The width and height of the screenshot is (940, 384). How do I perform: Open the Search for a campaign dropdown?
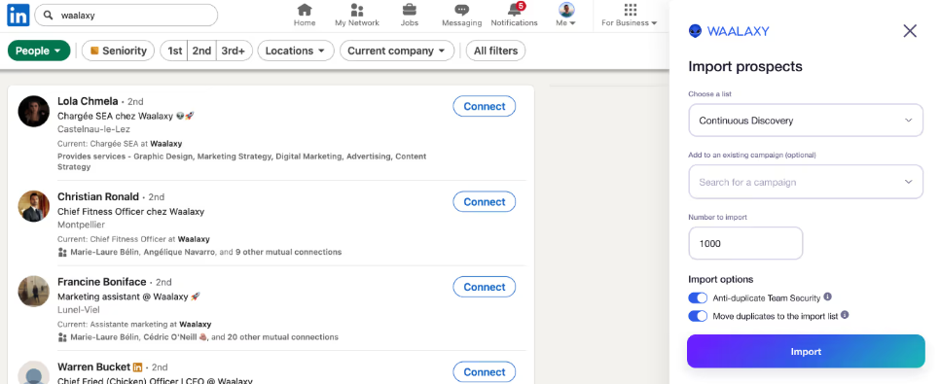(x=806, y=182)
